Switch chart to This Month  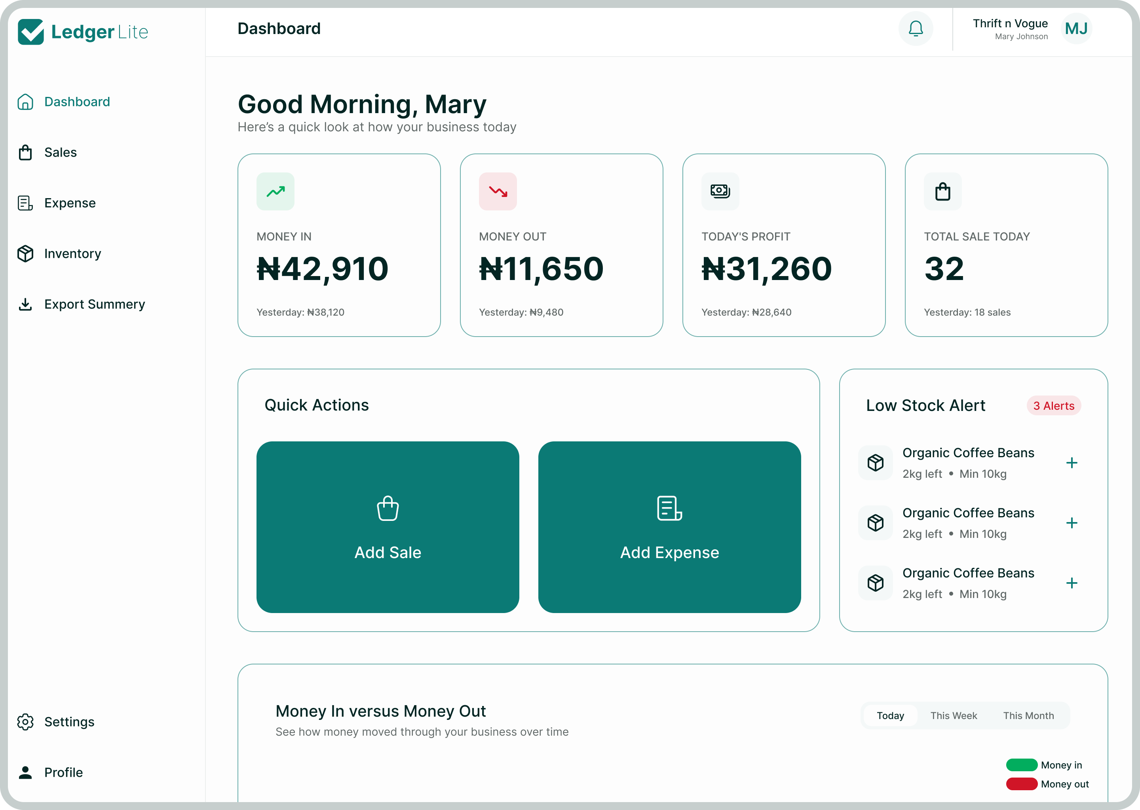coord(1029,716)
